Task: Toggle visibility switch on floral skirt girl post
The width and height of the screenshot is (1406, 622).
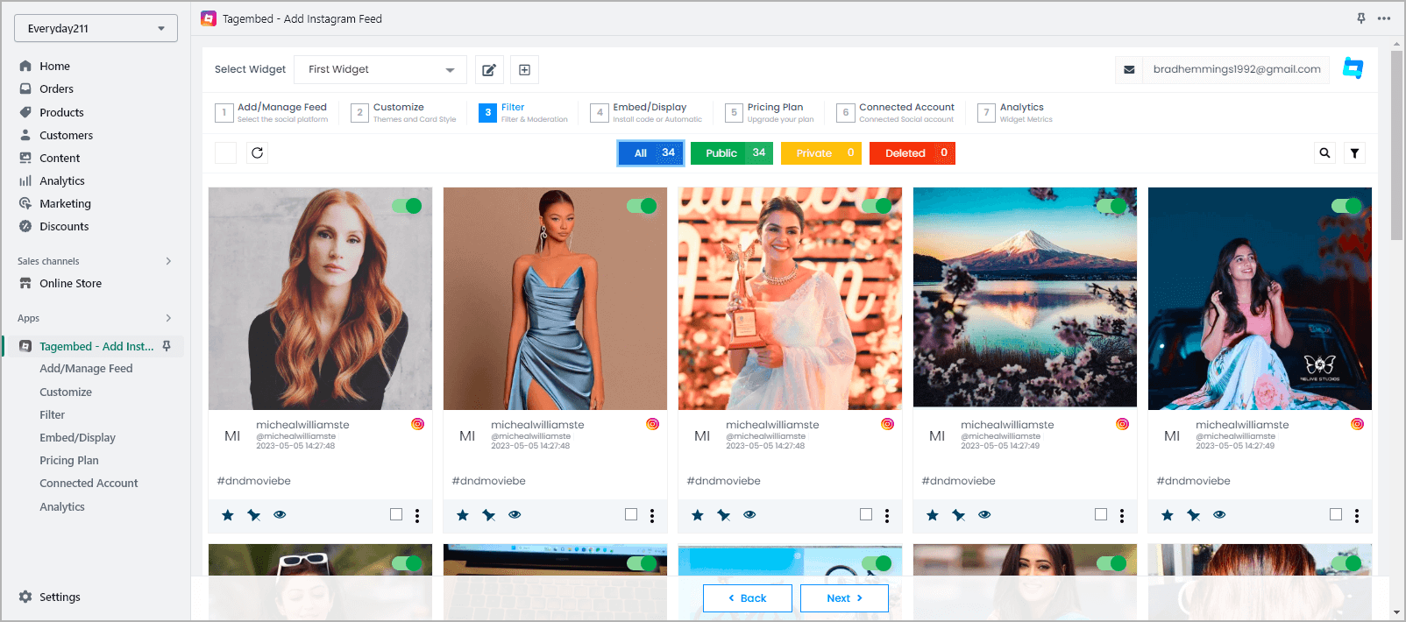Action: click(1346, 206)
